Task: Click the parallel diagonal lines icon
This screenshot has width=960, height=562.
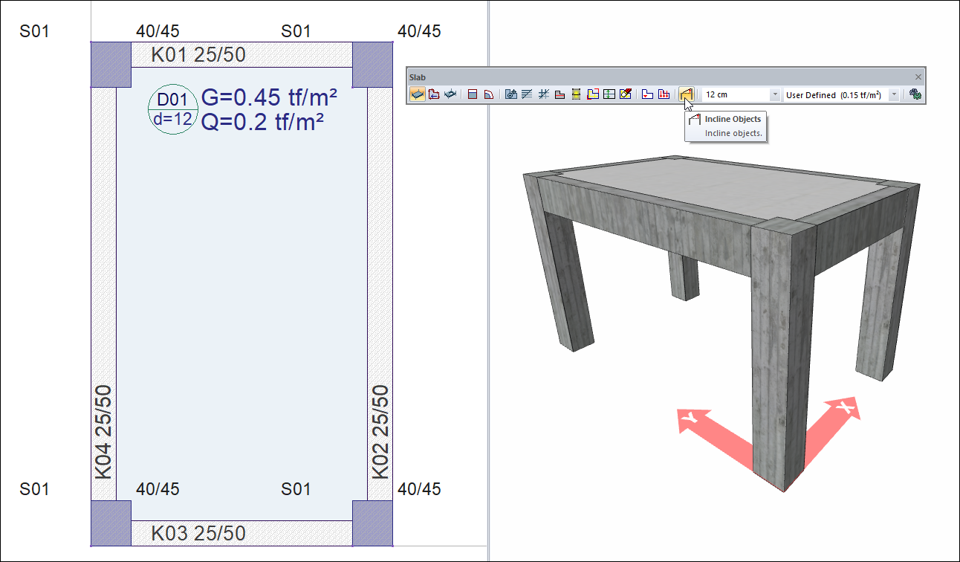Action: 527,94
